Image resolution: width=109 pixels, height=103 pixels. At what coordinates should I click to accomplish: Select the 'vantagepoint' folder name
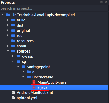[39, 67]
